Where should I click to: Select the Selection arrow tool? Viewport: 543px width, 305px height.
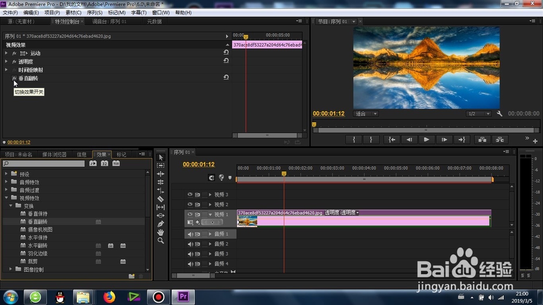point(161,157)
